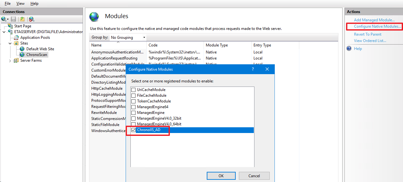Click the Configure Native Modules link
This screenshot has height=182, width=403.
pos(377,26)
